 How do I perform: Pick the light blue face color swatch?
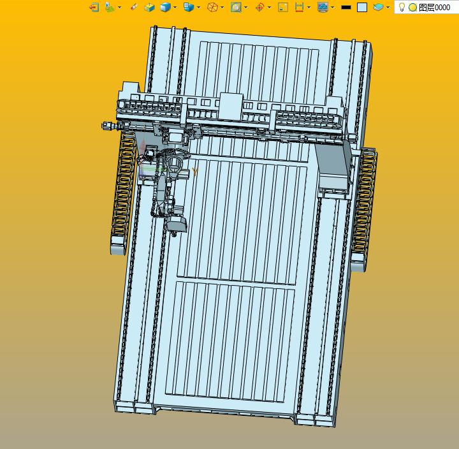[x=362, y=7]
